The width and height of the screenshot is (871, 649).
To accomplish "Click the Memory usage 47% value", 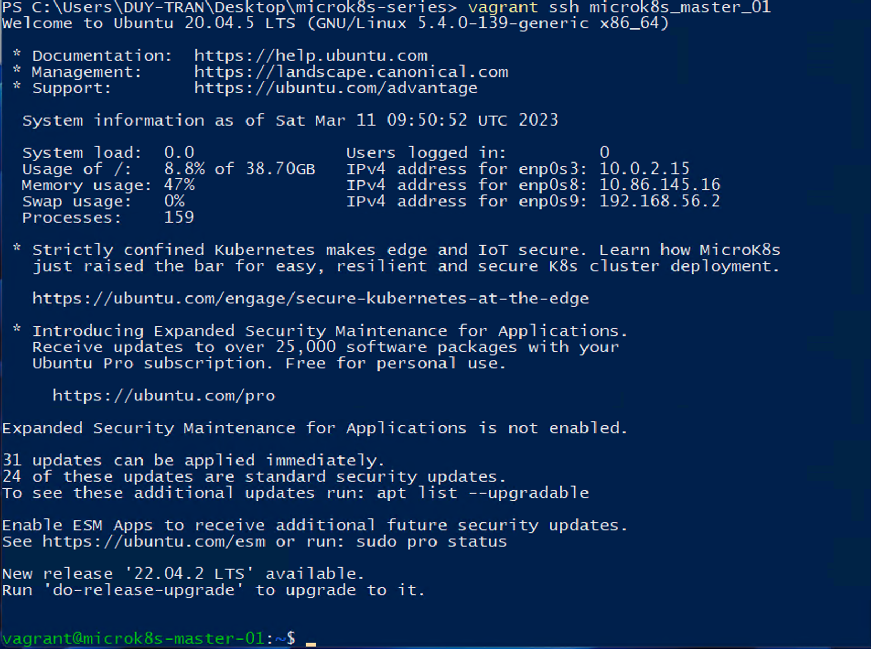I will 179,185.
